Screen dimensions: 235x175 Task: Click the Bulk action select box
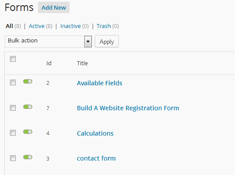(x=48, y=42)
